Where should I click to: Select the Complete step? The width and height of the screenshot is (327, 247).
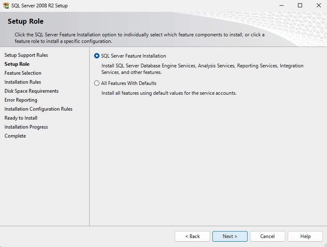tap(15, 136)
